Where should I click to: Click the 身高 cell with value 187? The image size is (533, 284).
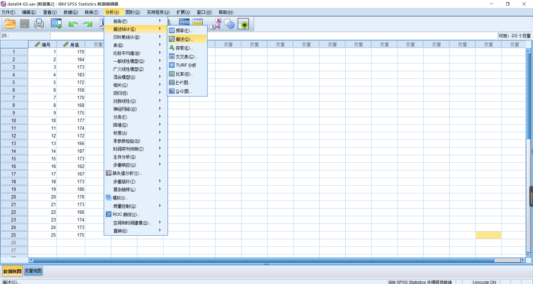click(x=71, y=151)
